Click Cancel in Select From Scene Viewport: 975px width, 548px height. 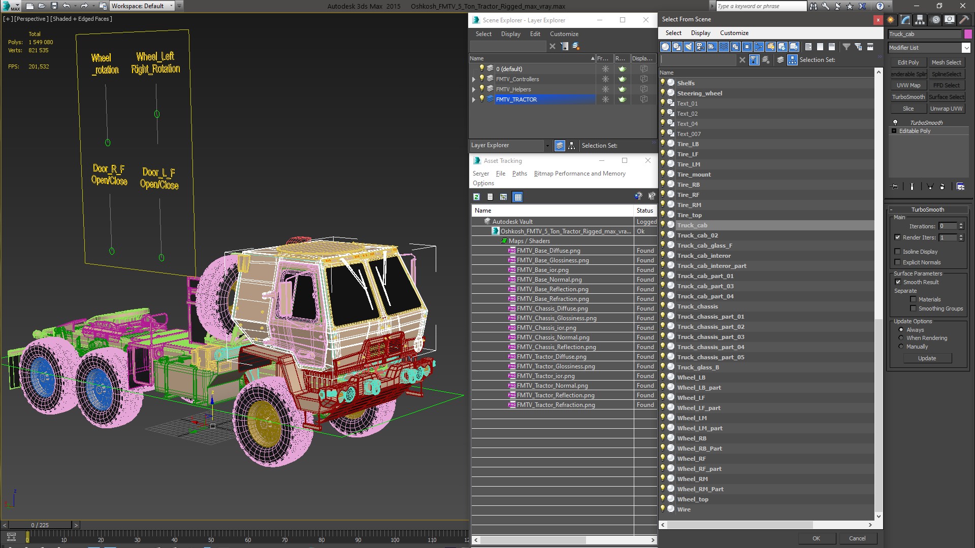(857, 538)
